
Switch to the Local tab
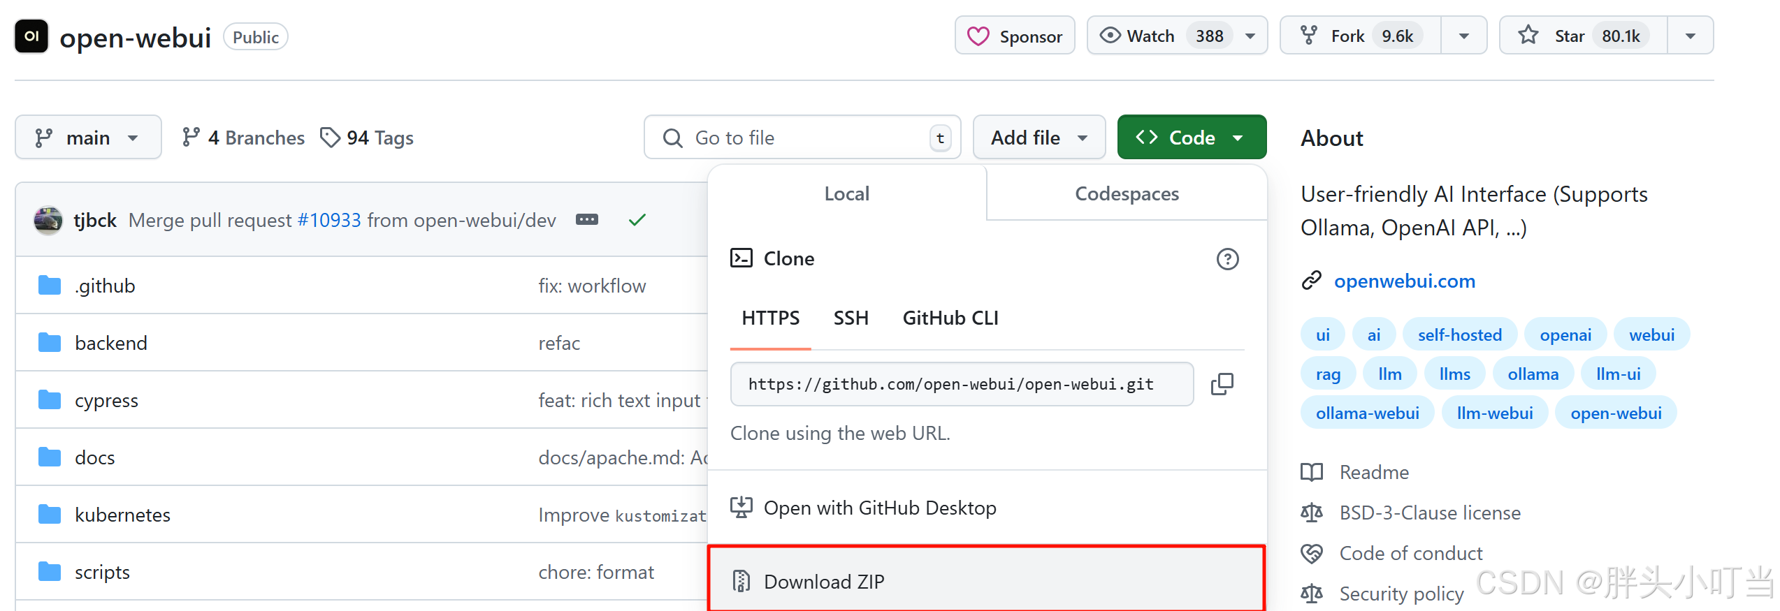point(847,193)
